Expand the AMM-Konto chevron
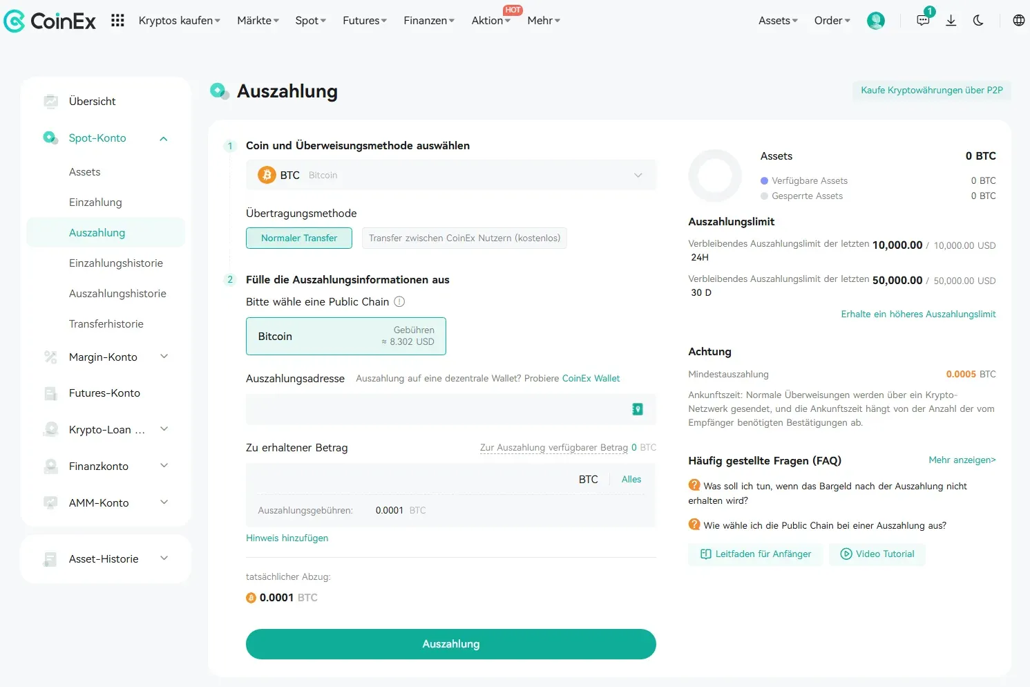 click(x=164, y=502)
